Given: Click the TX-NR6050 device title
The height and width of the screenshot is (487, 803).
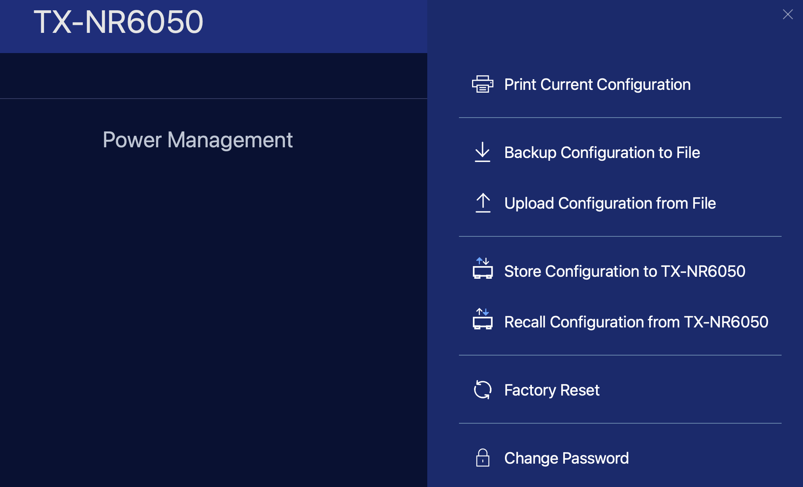Looking at the screenshot, I should tap(118, 22).
